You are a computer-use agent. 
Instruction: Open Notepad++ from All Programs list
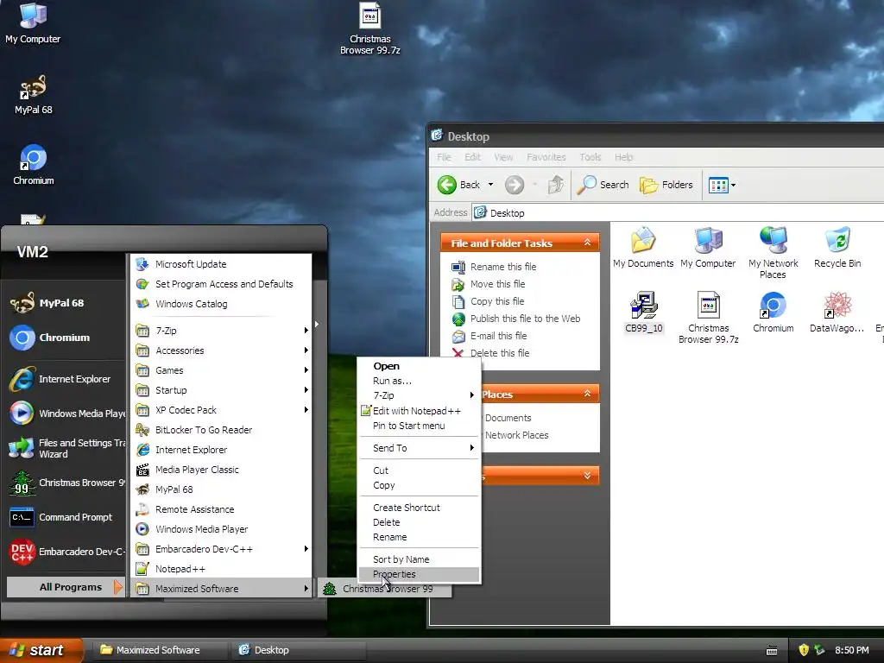pos(222,569)
